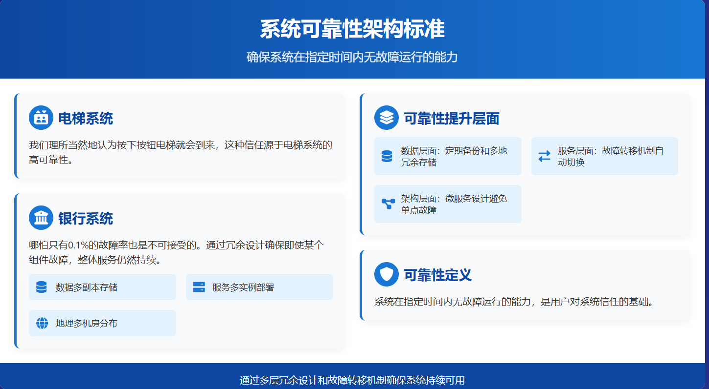Click the 服务层面：故障转移机制自动切换 text

(x=611, y=156)
